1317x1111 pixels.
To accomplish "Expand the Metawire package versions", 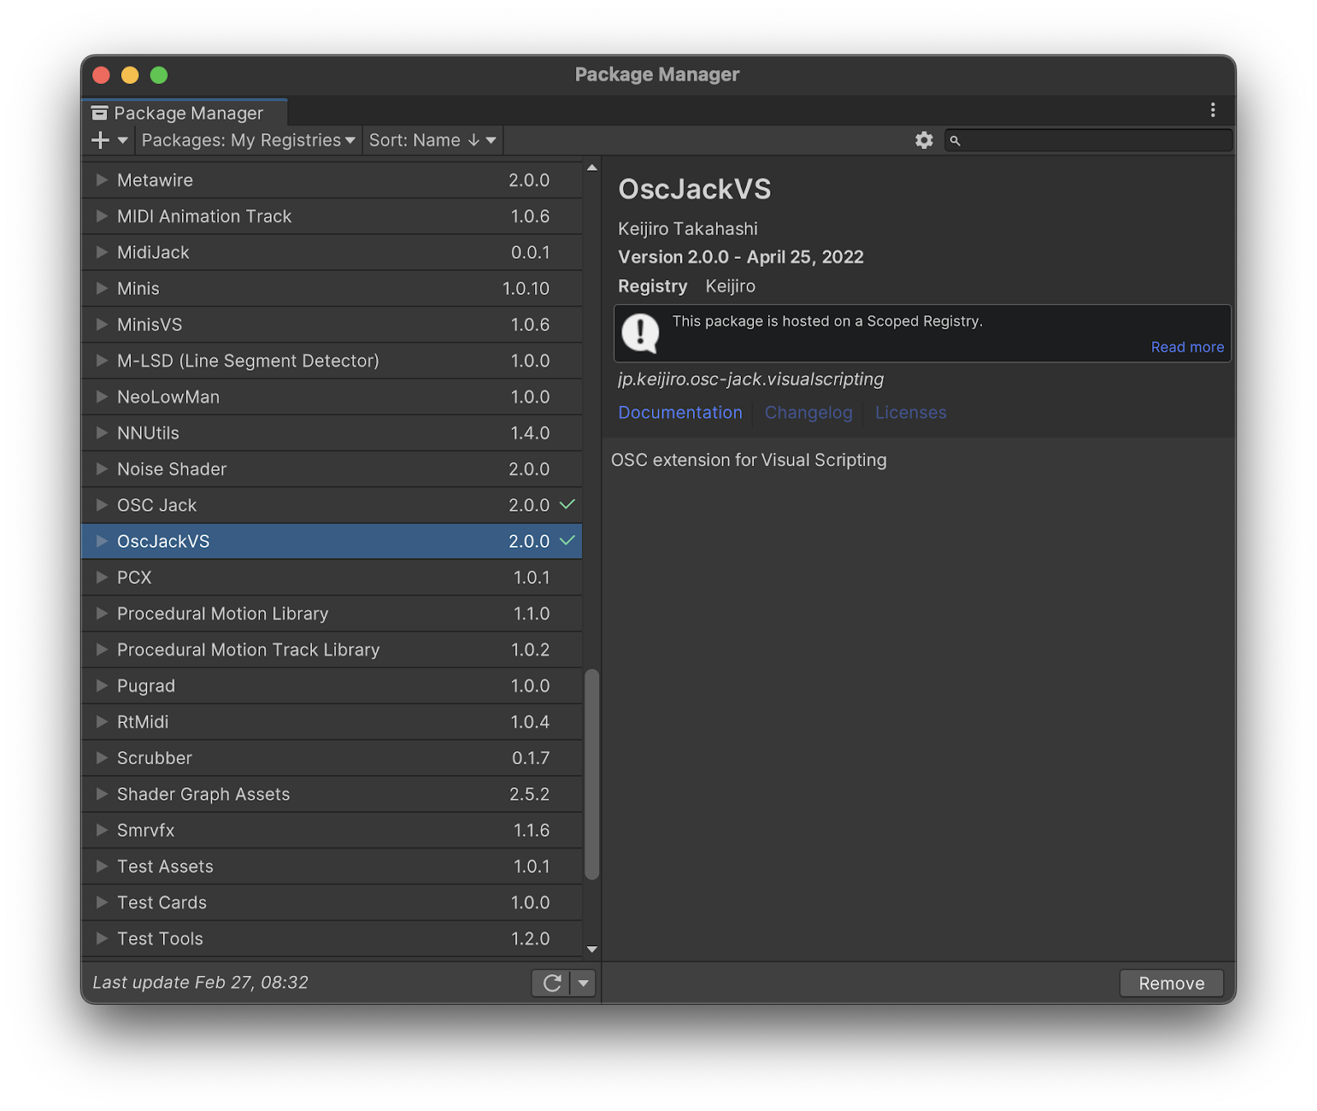I will [102, 180].
